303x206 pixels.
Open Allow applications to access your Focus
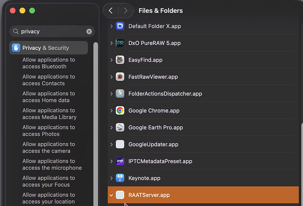click(x=48, y=181)
